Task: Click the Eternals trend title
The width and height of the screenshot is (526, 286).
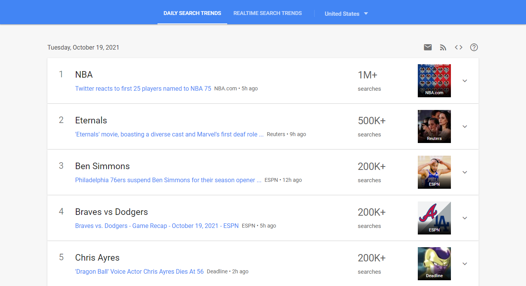Action: pos(91,120)
